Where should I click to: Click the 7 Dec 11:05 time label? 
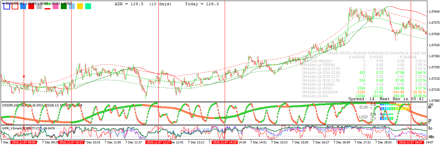tap(114, 142)
